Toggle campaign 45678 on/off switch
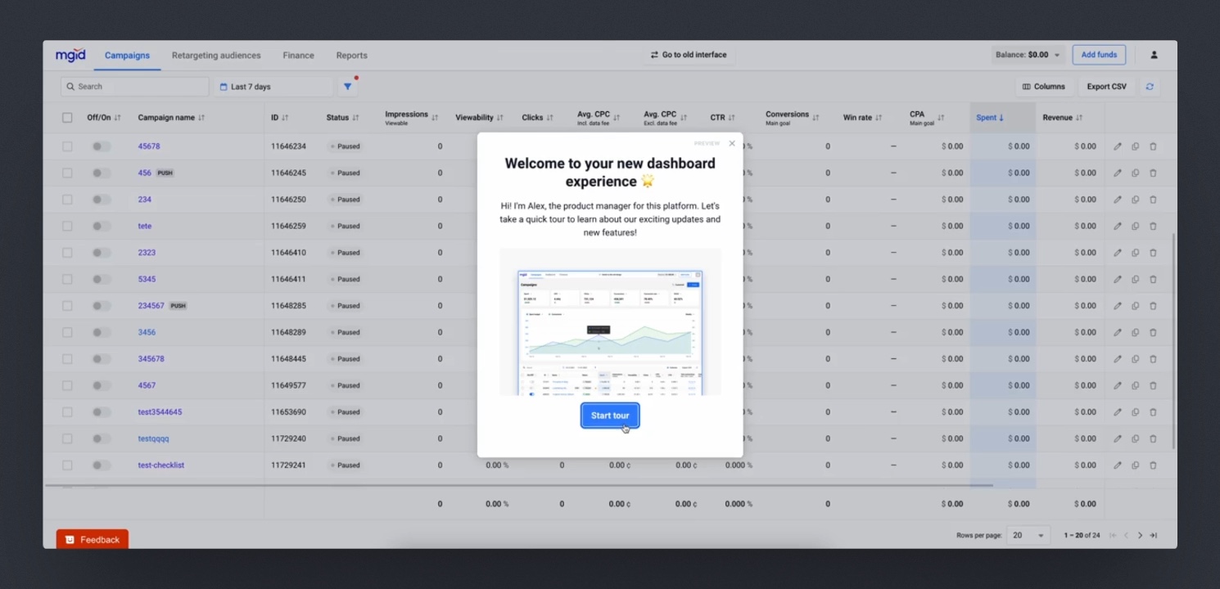The image size is (1220, 589). pyautogui.click(x=101, y=146)
